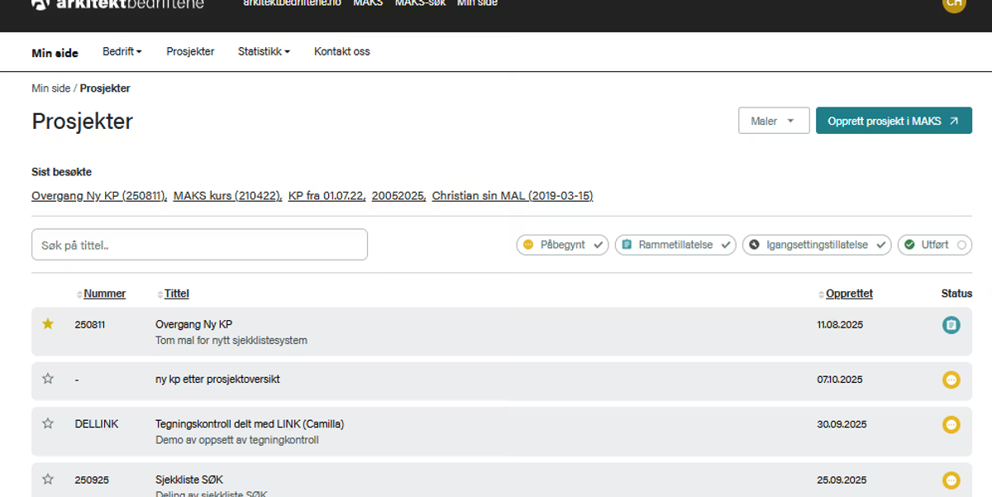This screenshot has height=497, width=992.
Task: Click date 30.09.2025
Action: pyautogui.click(x=842, y=424)
